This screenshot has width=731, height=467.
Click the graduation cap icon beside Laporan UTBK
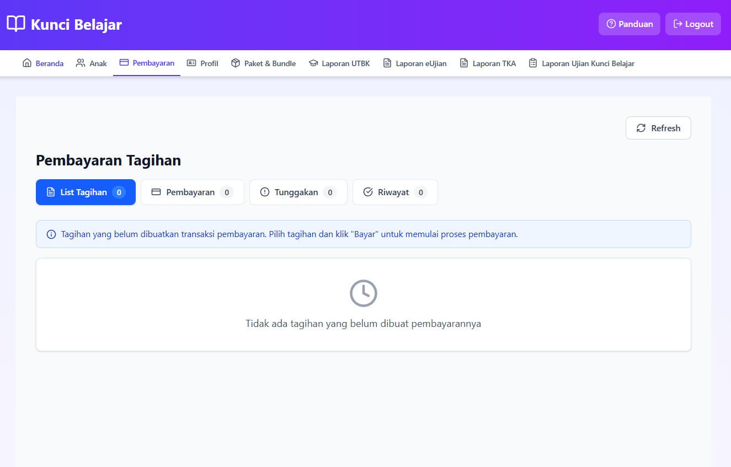(313, 63)
